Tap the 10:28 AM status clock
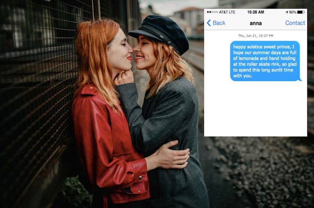Viewport: 314px width, 208px height. pyautogui.click(x=255, y=12)
